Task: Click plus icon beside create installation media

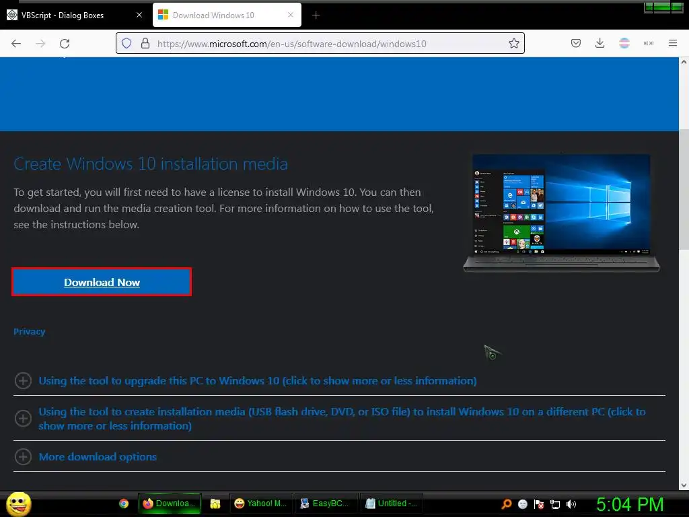Action: pos(24,419)
